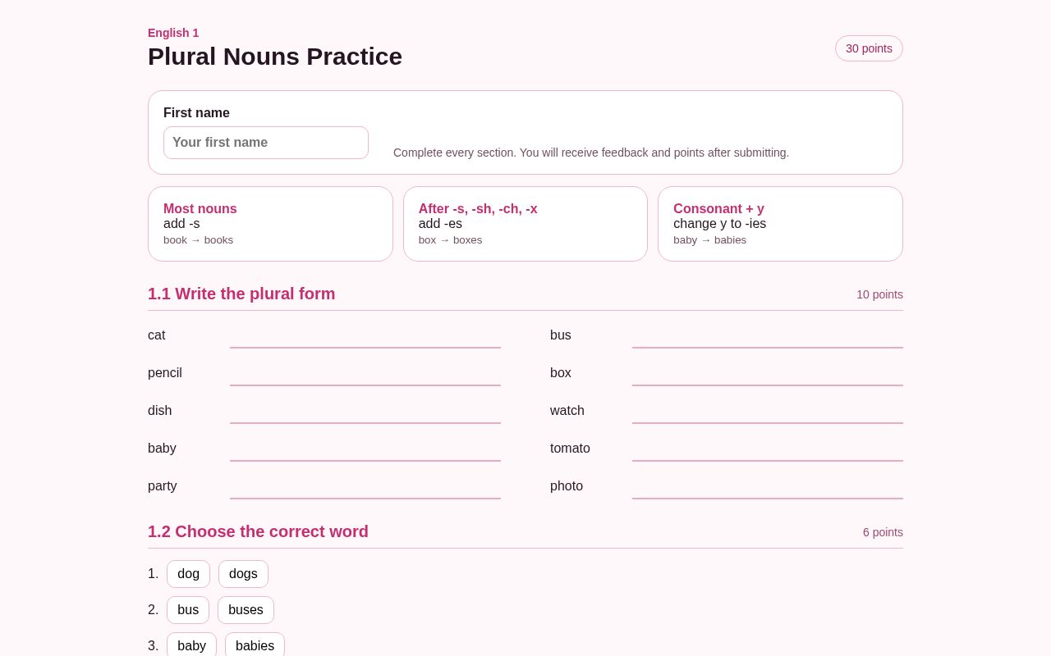Screen dimensions: 1051x656
Task: Click the "Plural Nouns Practice" title
Action: pyautogui.click(x=275, y=57)
